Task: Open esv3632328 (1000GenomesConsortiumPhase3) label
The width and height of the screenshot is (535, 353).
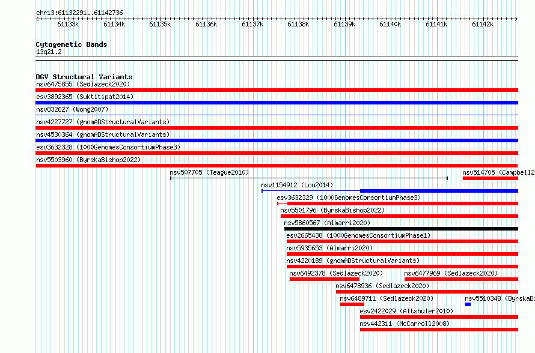Action: tap(108, 147)
